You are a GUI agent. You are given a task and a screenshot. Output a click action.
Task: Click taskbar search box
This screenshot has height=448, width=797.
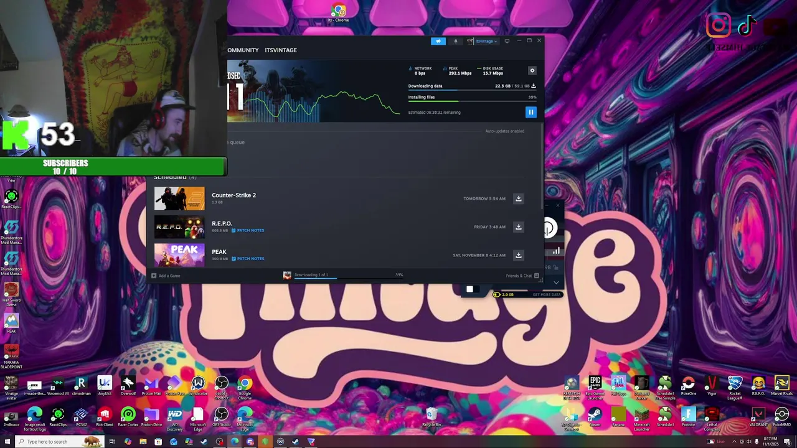(x=59, y=442)
